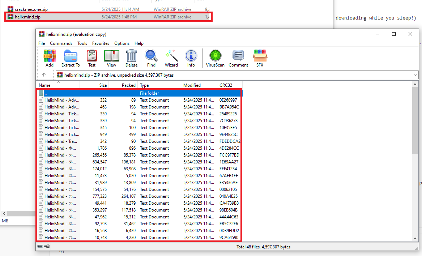Screen dimensions: 422x256
Task: Click crackmes.one.zip archive icon in Explorer
Action: (x=10, y=9)
